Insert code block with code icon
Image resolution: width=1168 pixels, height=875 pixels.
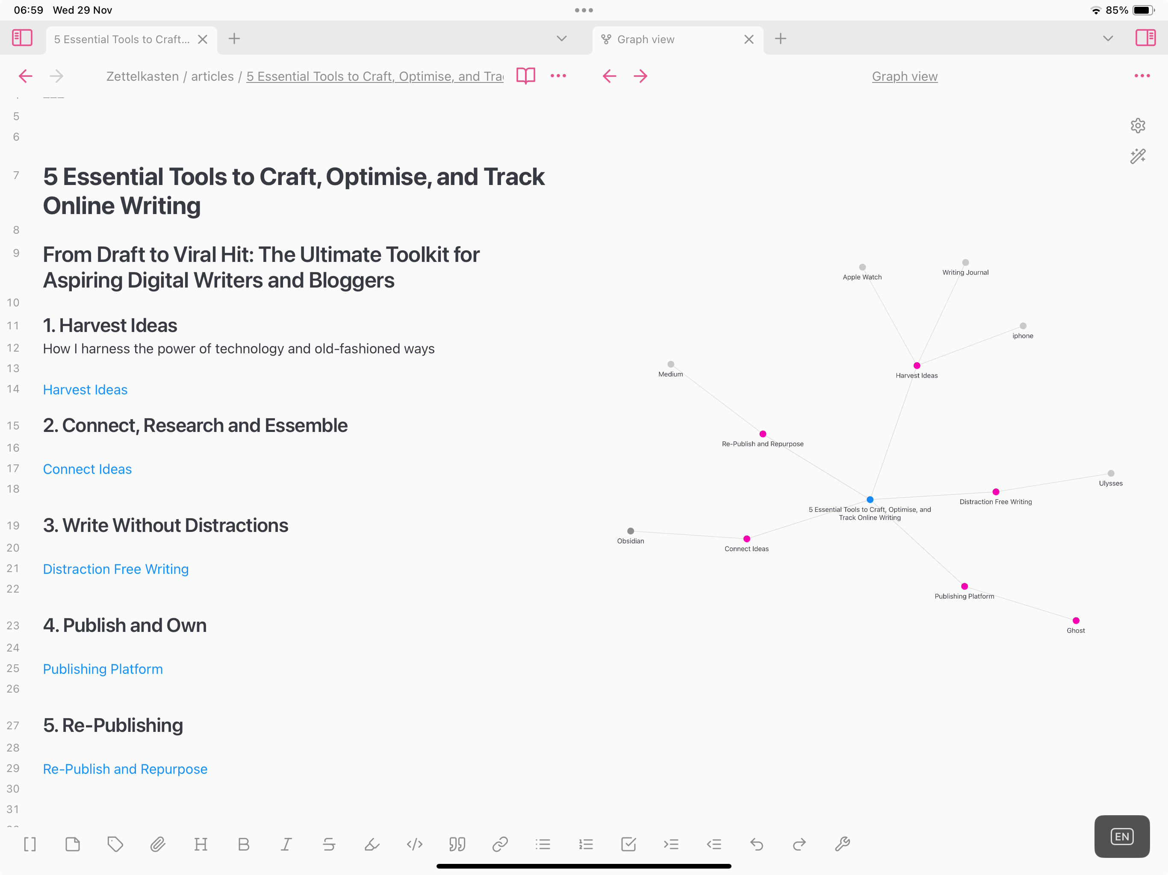[x=415, y=844]
